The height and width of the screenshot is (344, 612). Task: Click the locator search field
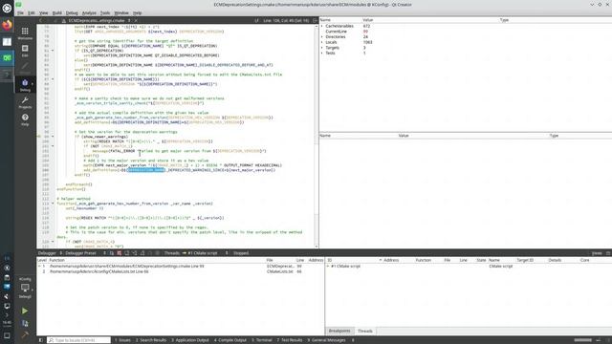[x=79, y=340]
